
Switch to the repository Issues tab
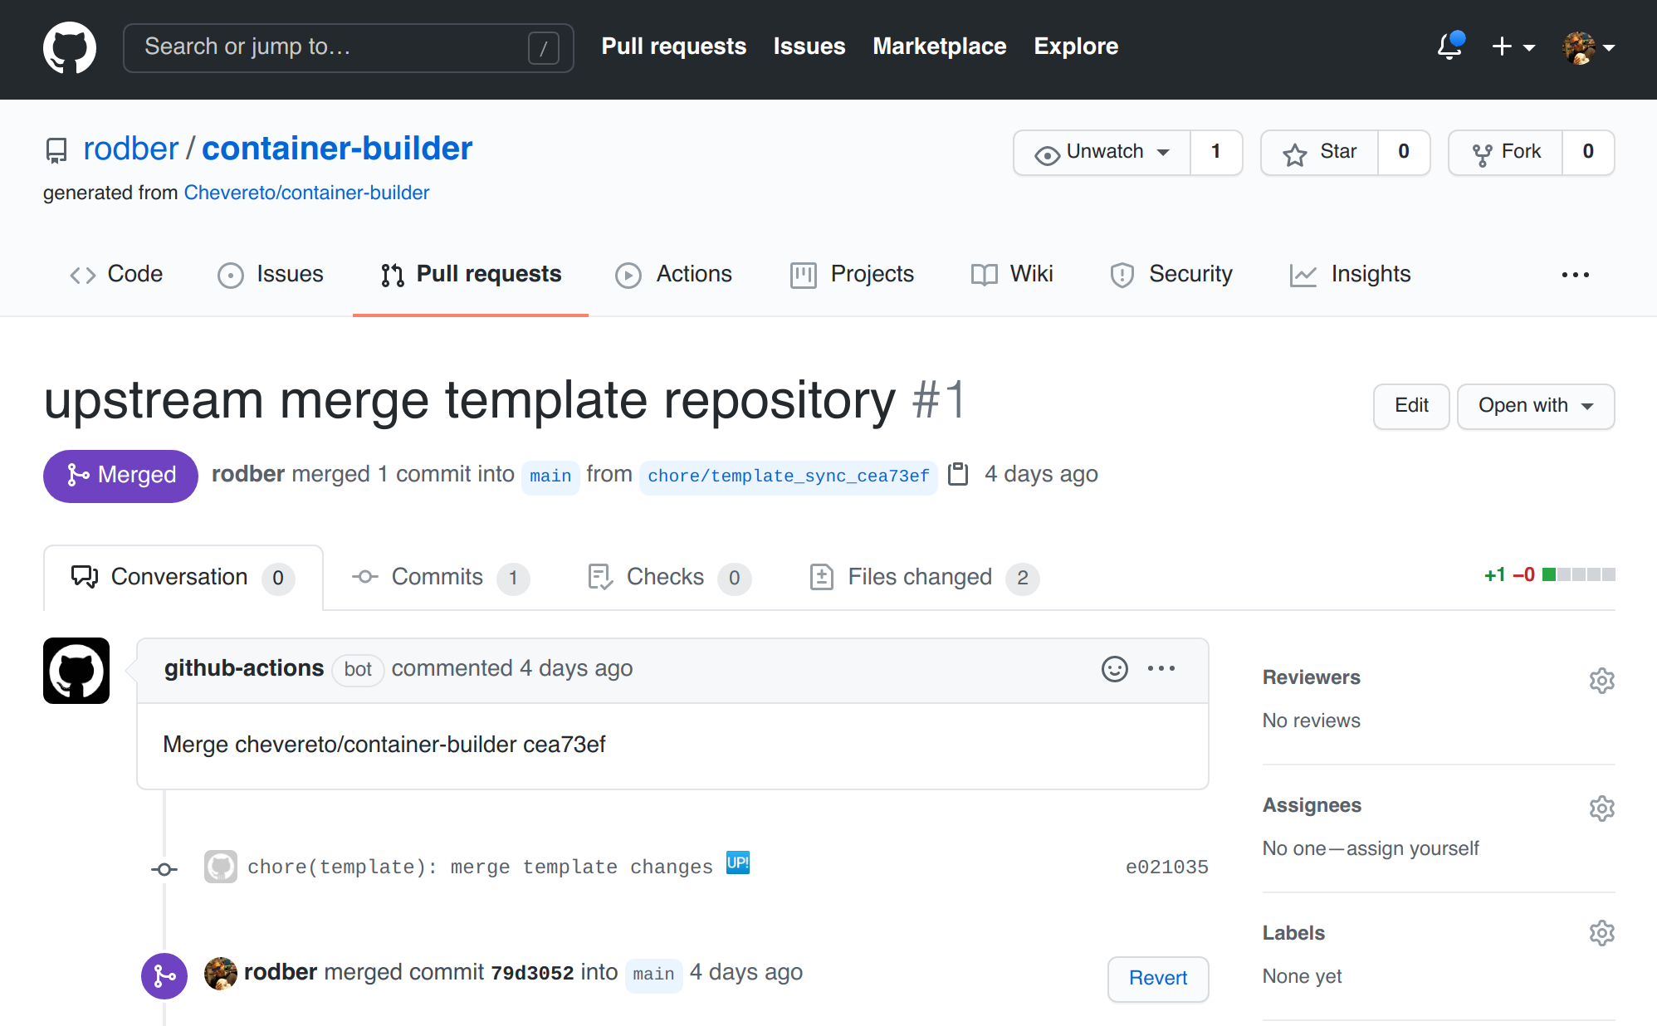[271, 274]
